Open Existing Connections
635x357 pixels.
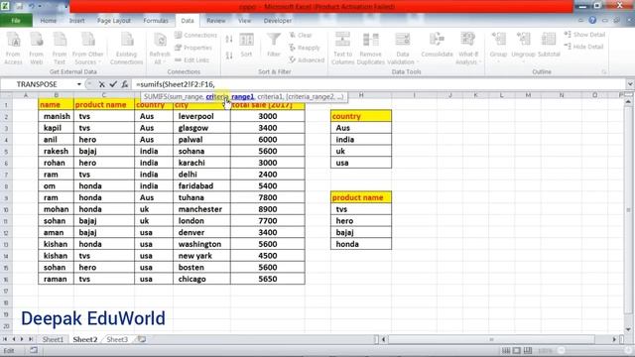click(126, 49)
